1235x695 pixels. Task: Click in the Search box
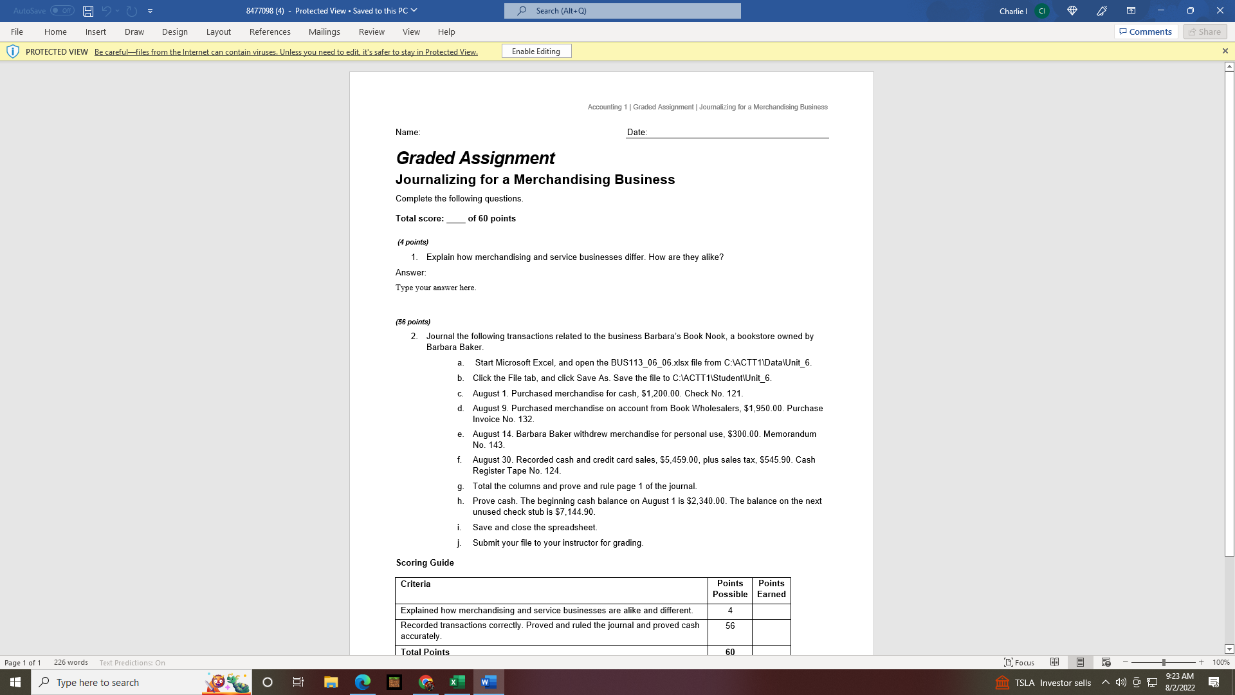(x=622, y=11)
